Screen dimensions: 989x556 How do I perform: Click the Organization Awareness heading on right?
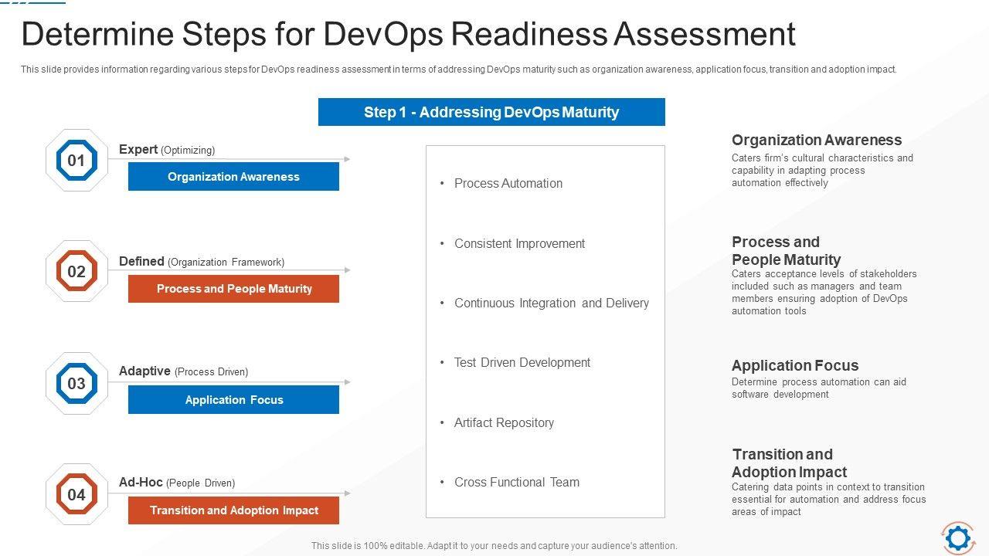pyautogui.click(x=817, y=140)
